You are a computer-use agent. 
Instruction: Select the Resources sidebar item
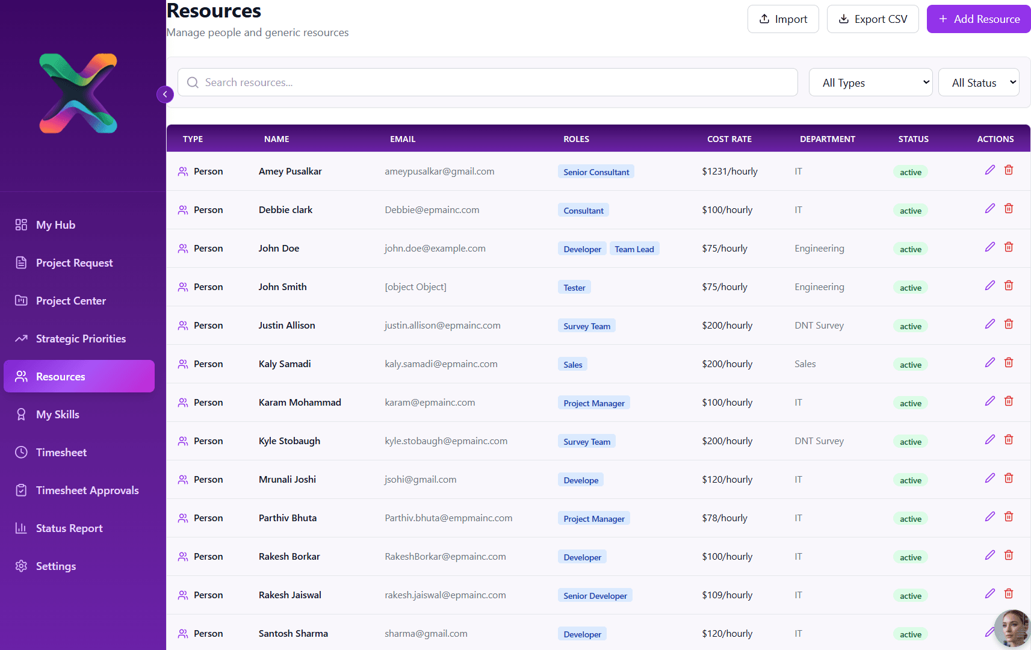tap(79, 377)
